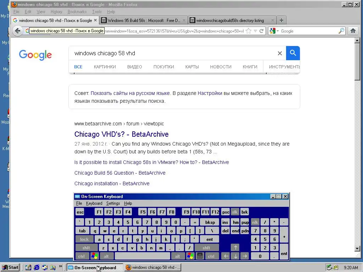Close the Google search results tab
Screen dimensions: 363x272
click(95, 20)
